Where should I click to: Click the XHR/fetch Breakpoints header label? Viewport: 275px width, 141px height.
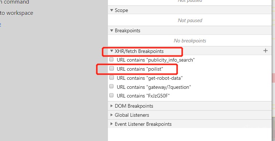tap(139, 51)
